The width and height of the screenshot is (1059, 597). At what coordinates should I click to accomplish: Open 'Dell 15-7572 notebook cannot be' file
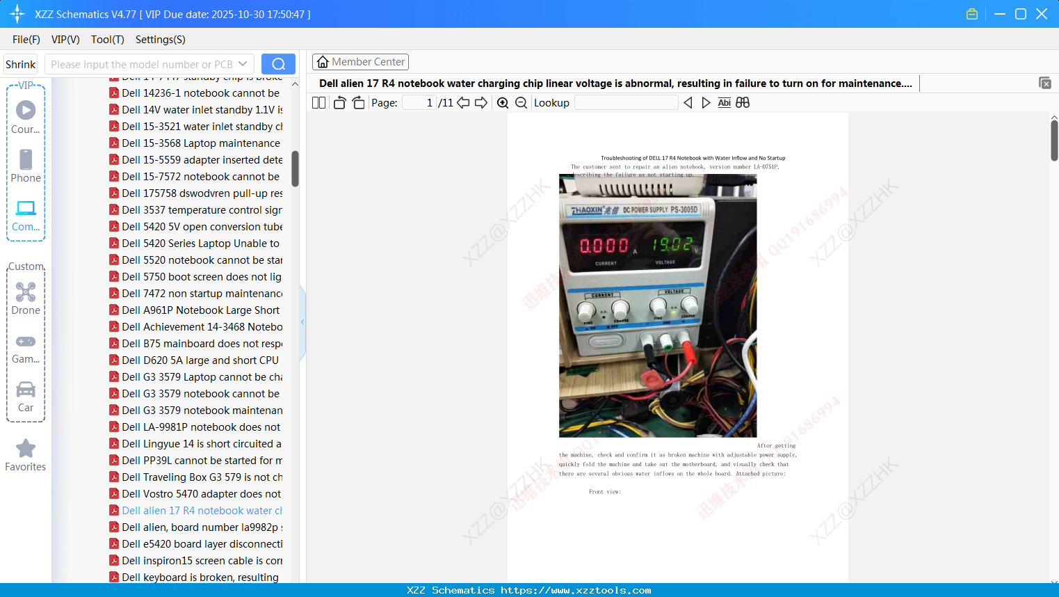tap(195, 177)
